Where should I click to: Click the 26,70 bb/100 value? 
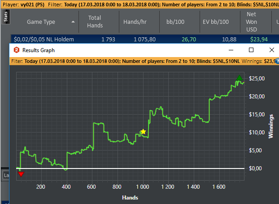point(189,39)
